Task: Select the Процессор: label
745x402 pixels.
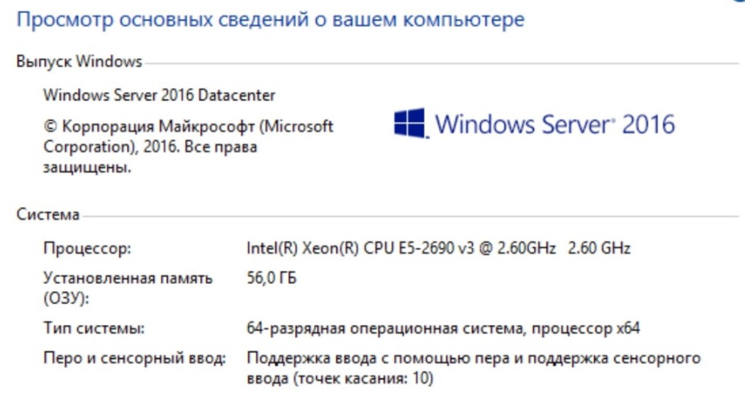Action: 87,249
